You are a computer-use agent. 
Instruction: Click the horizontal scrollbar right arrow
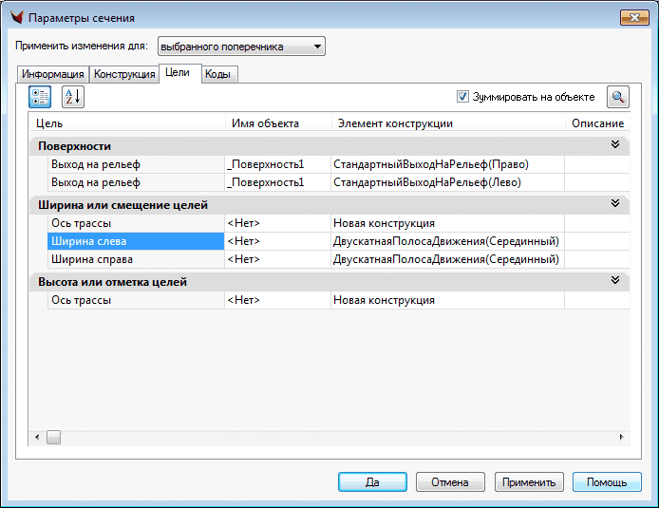621,437
